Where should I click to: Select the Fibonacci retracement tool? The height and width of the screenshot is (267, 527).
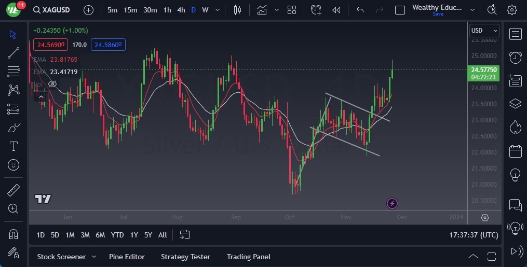coord(13,71)
